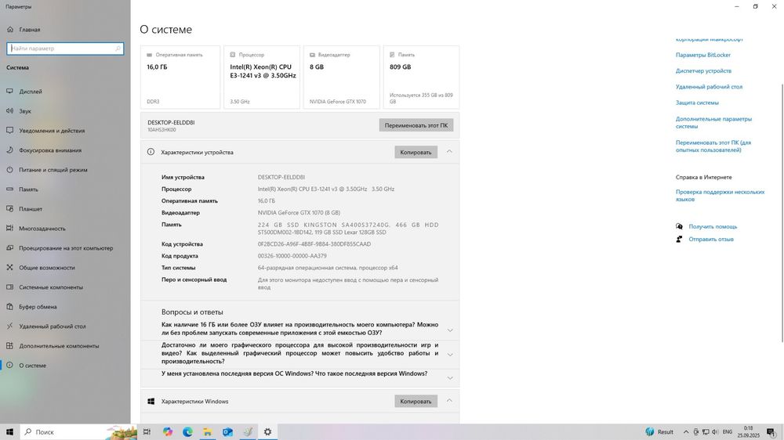The image size is (784, 440).
Task: Open Copilot from the taskbar
Action: [x=168, y=432]
